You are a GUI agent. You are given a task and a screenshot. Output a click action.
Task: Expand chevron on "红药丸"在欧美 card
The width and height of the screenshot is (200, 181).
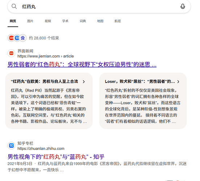84,81
